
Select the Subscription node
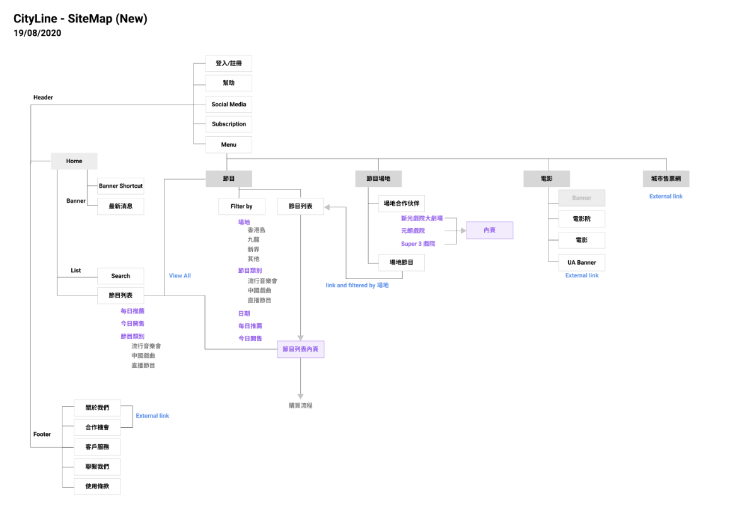point(229,124)
